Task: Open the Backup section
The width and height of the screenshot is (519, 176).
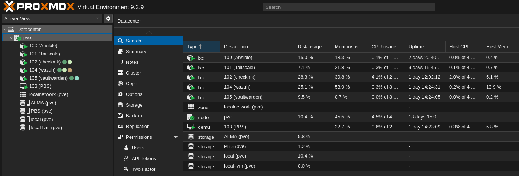Action: (x=149, y=115)
